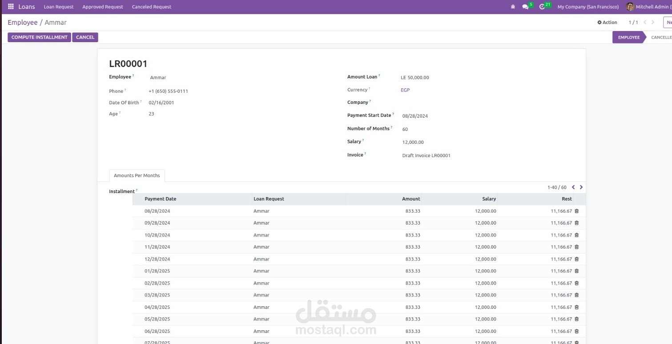
Task: Open the My Company (San Francisco) switcher
Action: pos(588,7)
